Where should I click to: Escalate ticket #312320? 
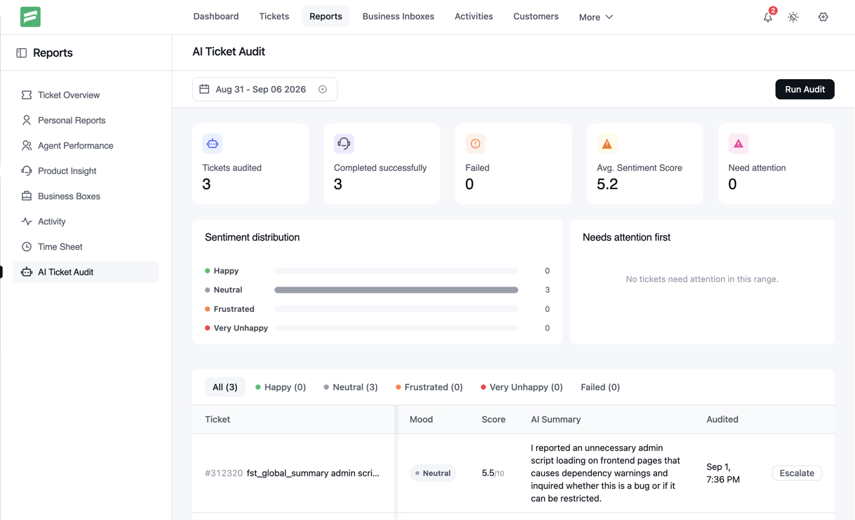pos(797,473)
